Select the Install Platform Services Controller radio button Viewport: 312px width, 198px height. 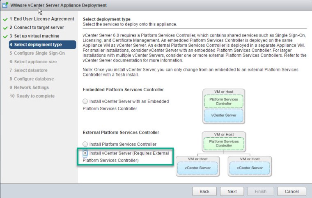click(x=85, y=145)
